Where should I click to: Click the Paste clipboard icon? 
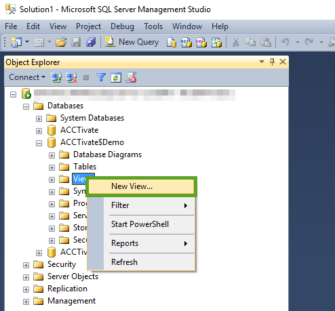266,42
